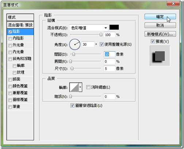Screen dimensions: 184x149
Task: Click the 輪廓 contour thumbnail in 品質
Action: (74, 87)
